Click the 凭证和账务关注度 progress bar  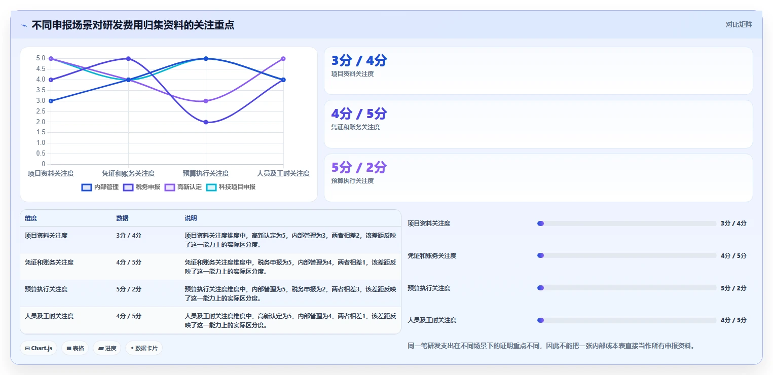[627, 256]
